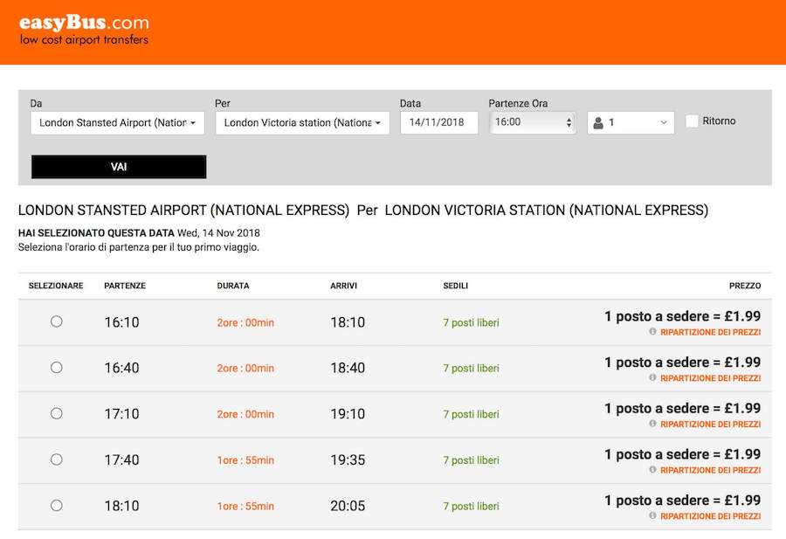Click the 16:10 departure time
Viewport: 786px width, 539px height.
[121, 322]
